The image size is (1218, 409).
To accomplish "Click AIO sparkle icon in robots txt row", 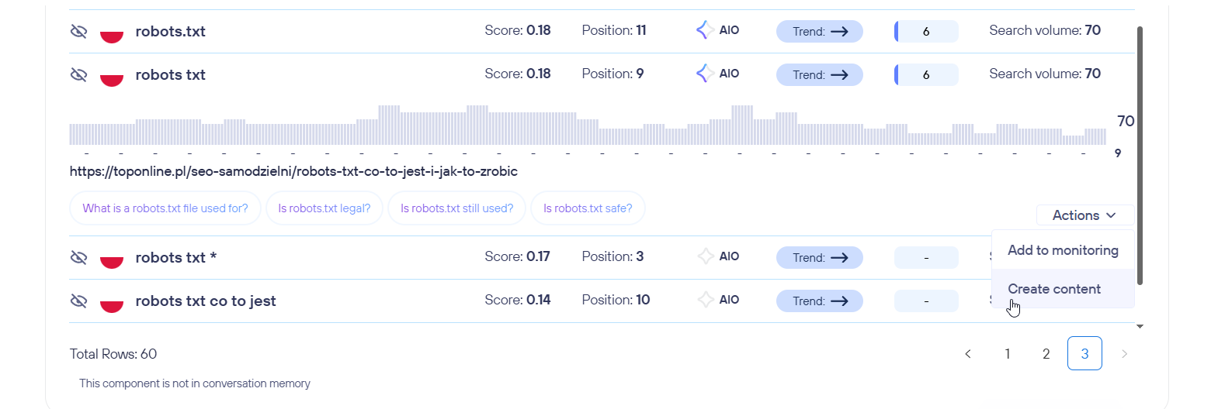I will pos(705,74).
